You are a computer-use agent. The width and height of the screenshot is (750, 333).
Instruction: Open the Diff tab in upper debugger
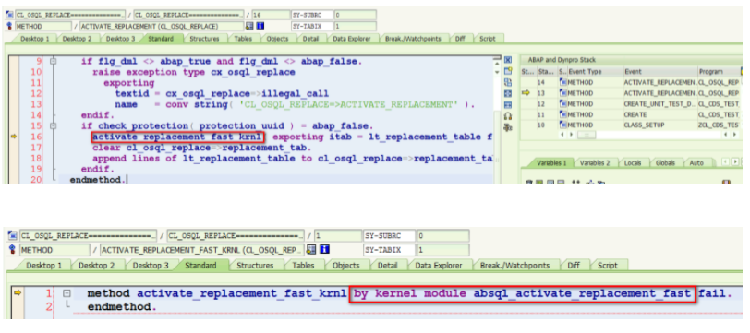460,39
